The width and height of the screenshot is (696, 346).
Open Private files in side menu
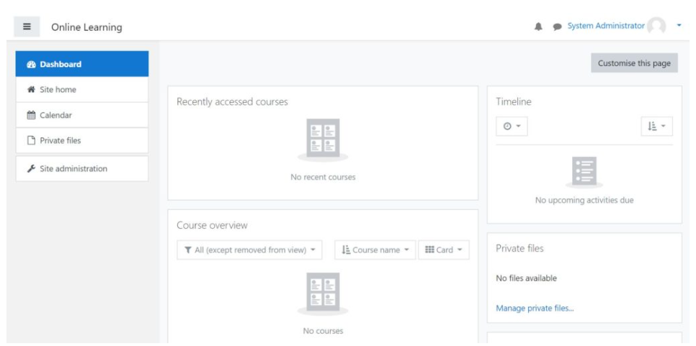[82, 140]
